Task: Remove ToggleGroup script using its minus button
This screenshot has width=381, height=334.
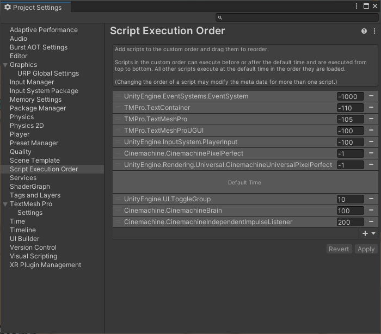Action: point(371,199)
